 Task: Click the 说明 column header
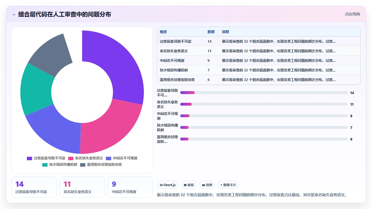click(x=226, y=32)
